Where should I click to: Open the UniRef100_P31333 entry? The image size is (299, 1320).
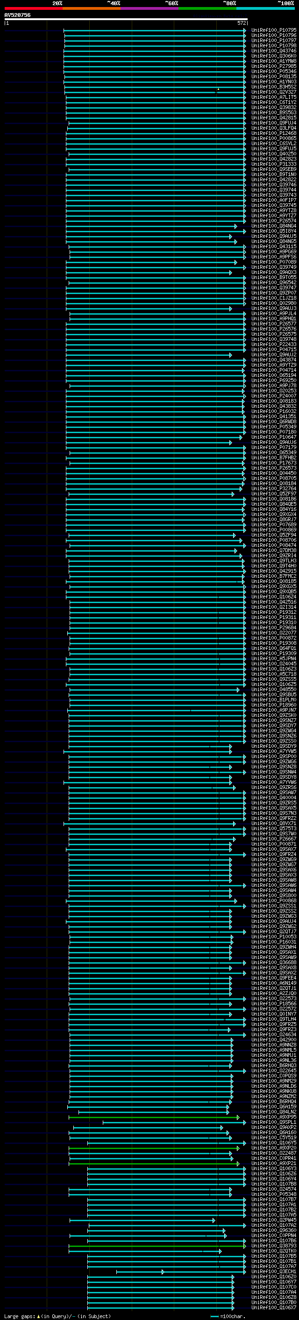[x=273, y=164]
